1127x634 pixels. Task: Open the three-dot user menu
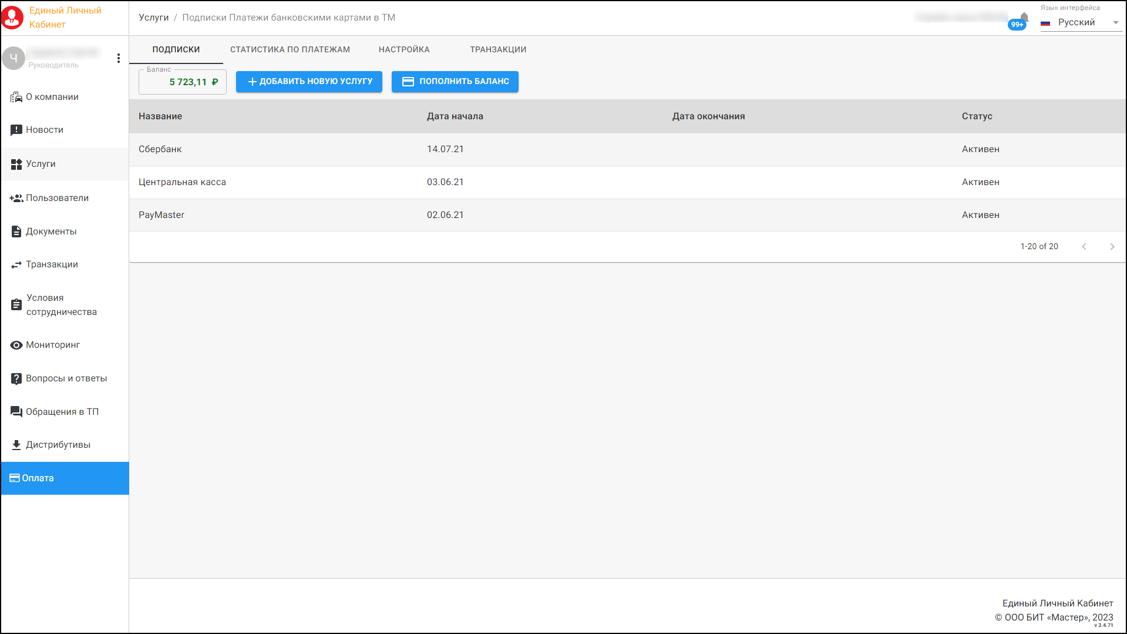click(119, 58)
